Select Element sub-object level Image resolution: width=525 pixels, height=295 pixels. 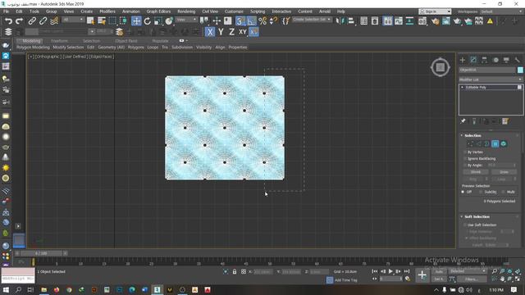503,144
